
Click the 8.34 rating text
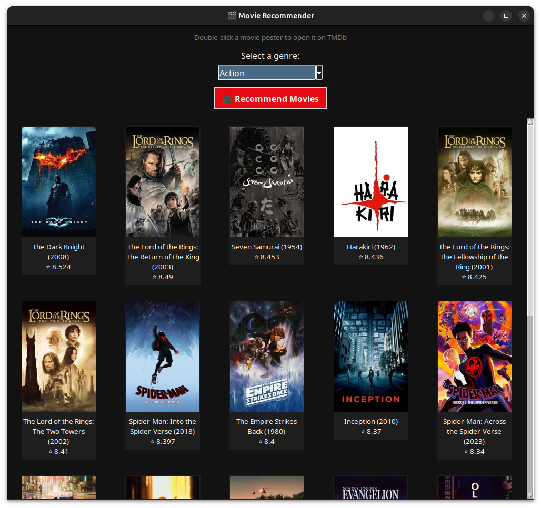(x=474, y=451)
